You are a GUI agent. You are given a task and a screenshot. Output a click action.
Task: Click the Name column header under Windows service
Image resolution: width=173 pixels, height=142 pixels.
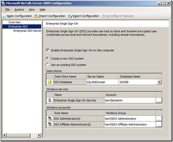coord(79,95)
